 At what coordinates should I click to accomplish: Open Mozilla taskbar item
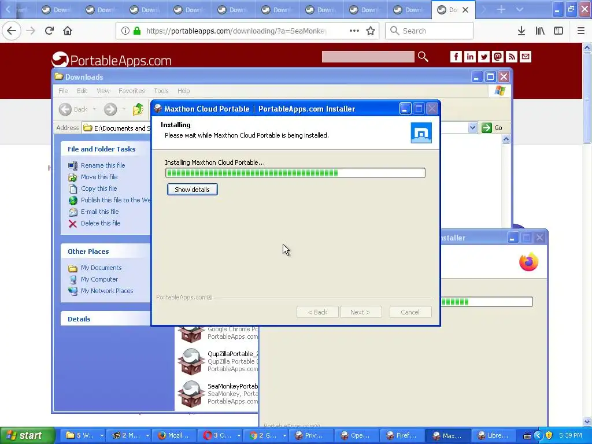(174, 435)
